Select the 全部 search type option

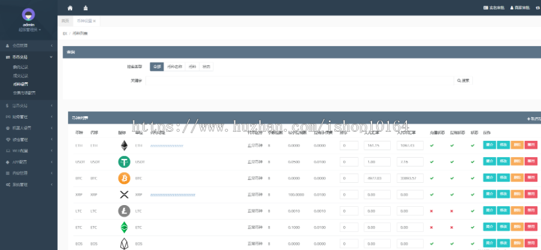(x=156, y=67)
